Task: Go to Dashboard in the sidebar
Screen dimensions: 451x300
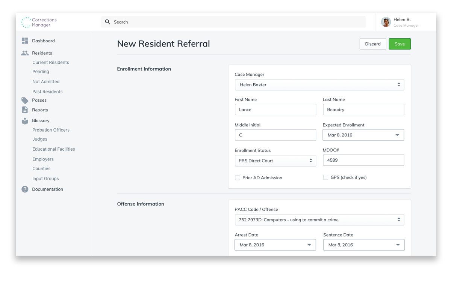Action: tap(43, 41)
